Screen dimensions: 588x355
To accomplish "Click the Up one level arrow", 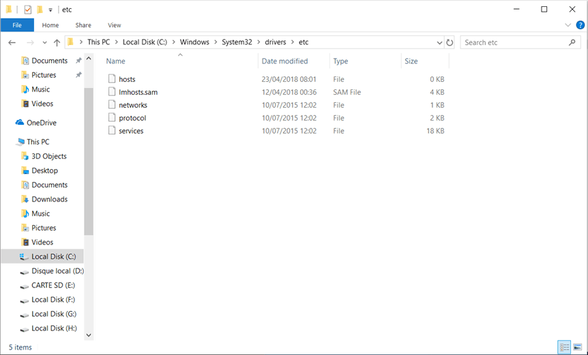I will [x=57, y=42].
